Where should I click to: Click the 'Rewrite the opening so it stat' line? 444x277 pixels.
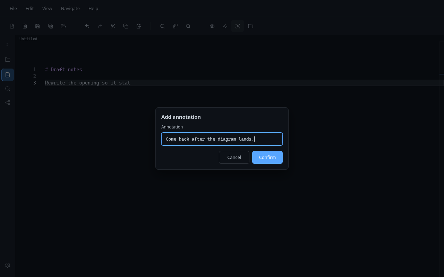(88, 83)
